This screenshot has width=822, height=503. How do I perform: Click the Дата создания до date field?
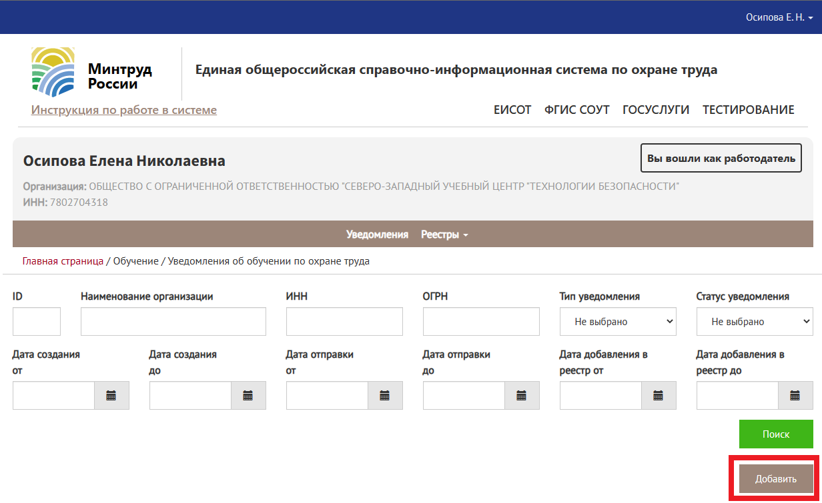click(x=190, y=396)
